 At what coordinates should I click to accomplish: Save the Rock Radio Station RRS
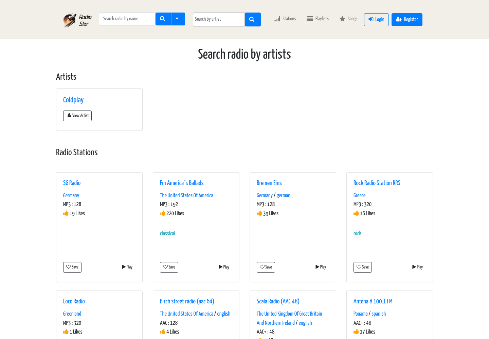(x=363, y=267)
